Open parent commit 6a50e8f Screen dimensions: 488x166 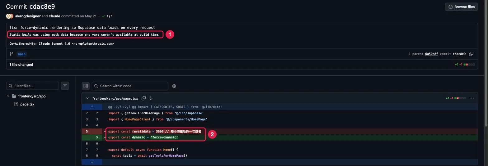coord(431,54)
